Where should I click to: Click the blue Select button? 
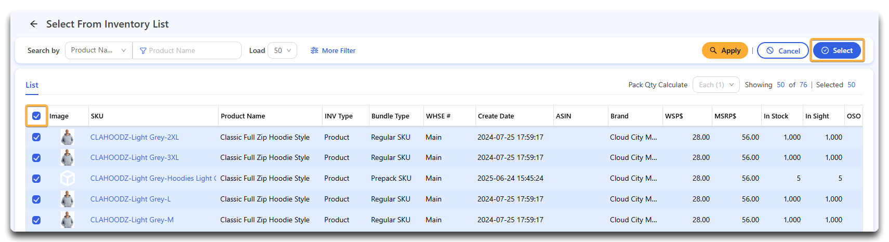coord(837,50)
